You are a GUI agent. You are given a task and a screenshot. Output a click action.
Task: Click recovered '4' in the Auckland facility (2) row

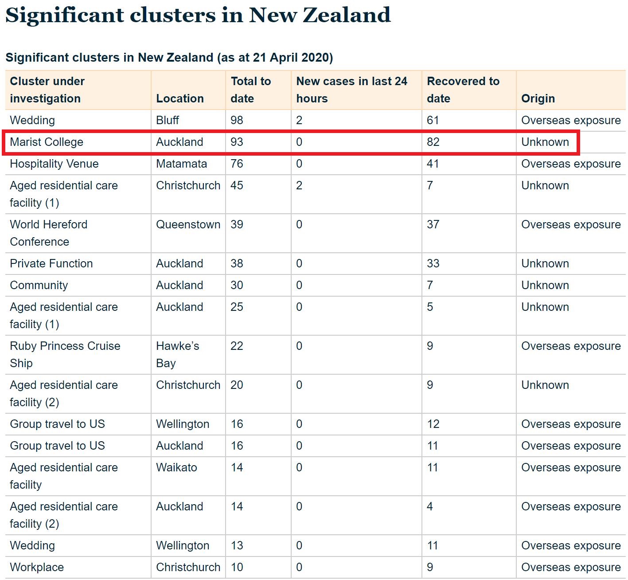[x=430, y=506]
